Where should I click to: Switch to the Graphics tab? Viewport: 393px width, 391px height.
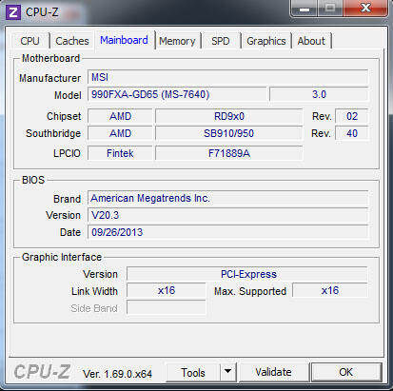(266, 41)
